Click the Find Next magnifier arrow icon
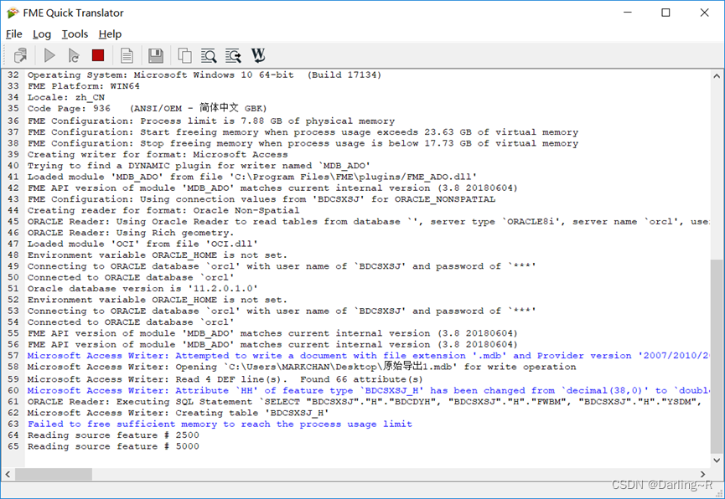The width and height of the screenshot is (725, 499). click(233, 55)
